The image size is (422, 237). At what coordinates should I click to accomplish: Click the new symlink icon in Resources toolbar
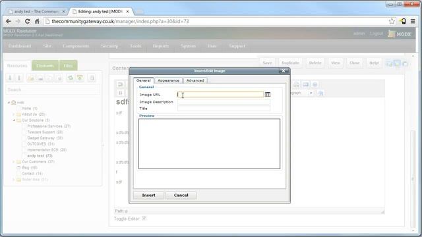click(50, 78)
